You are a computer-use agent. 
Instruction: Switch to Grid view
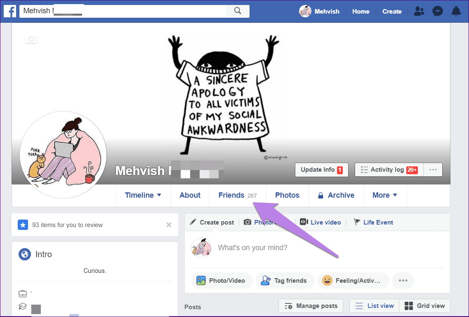(424, 305)
